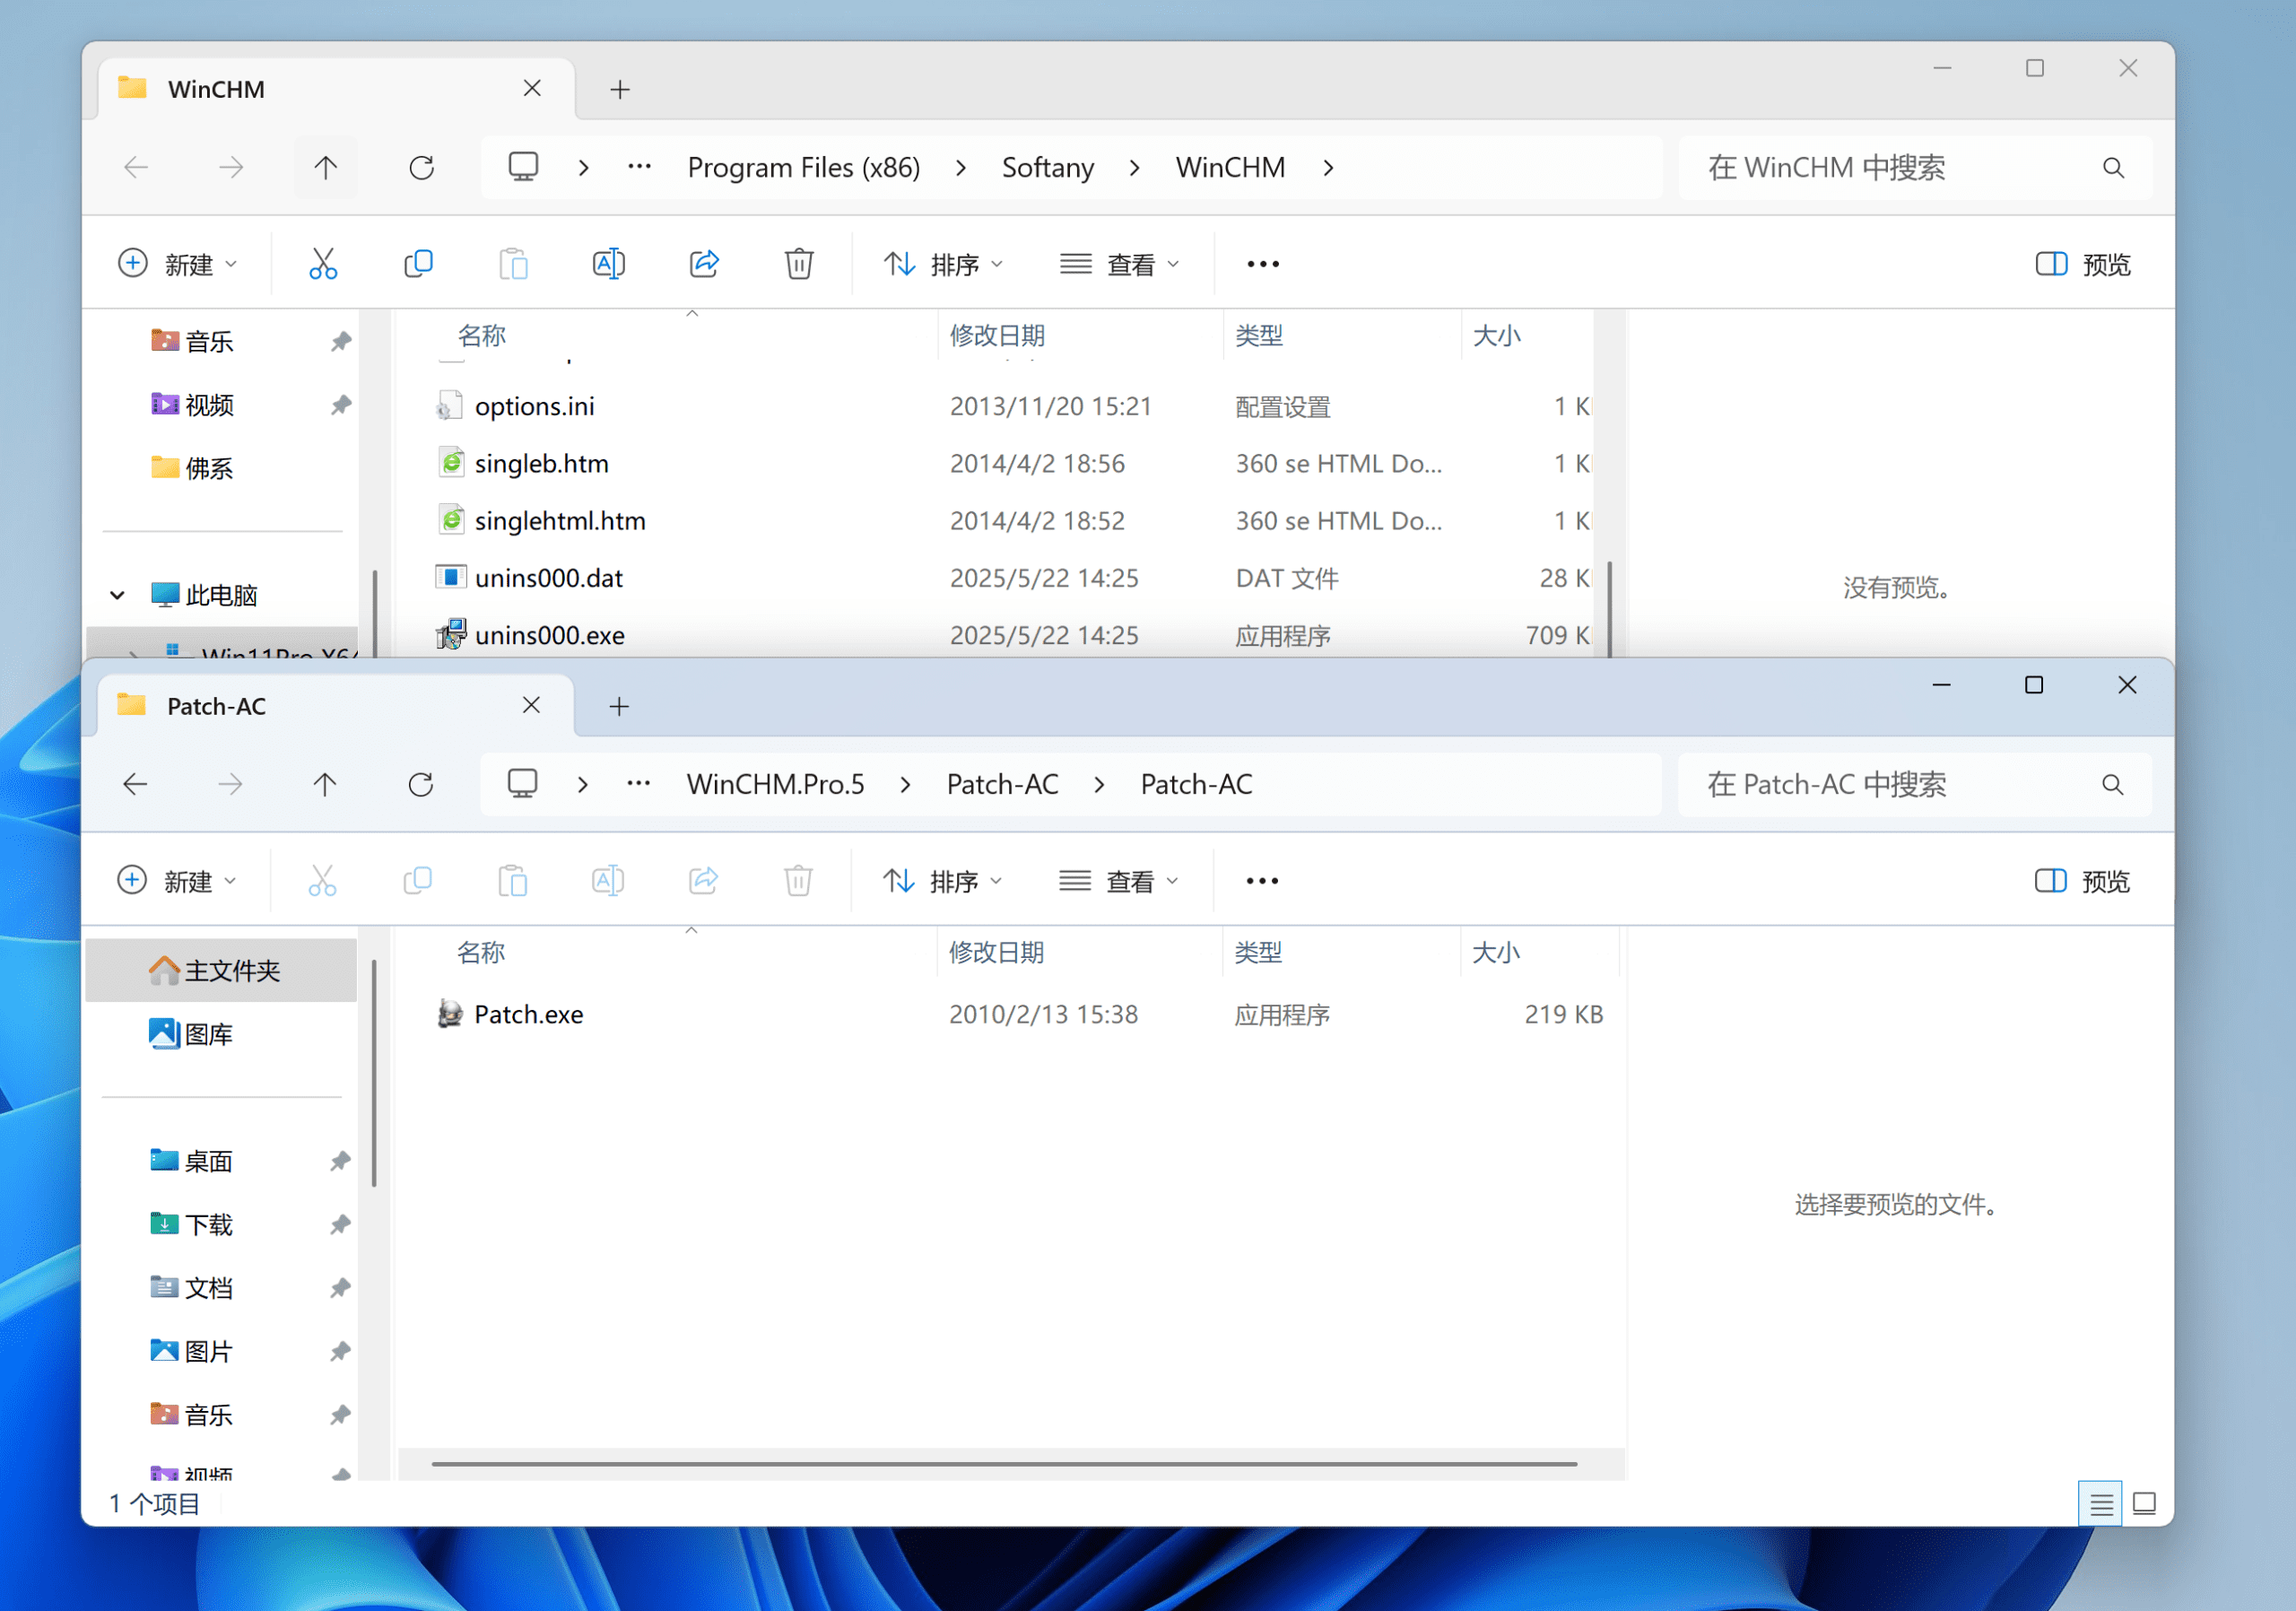Click Softany in the address breadcrumb

point(1047,168)
